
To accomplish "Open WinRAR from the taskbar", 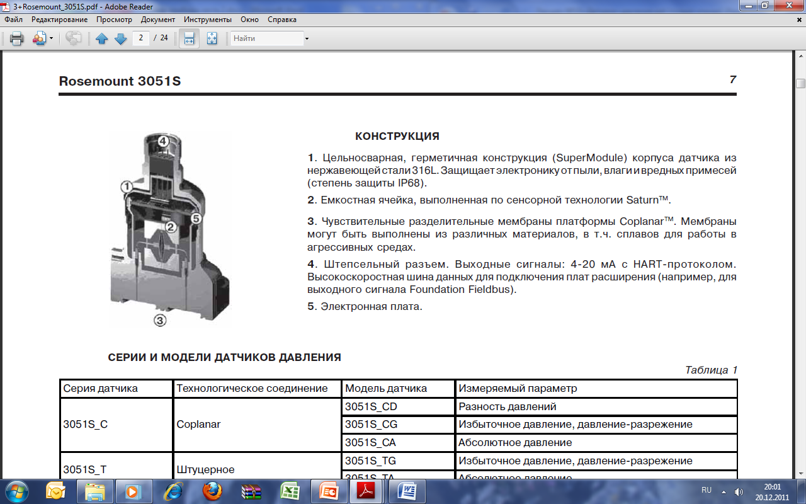I will coord(251,491).
